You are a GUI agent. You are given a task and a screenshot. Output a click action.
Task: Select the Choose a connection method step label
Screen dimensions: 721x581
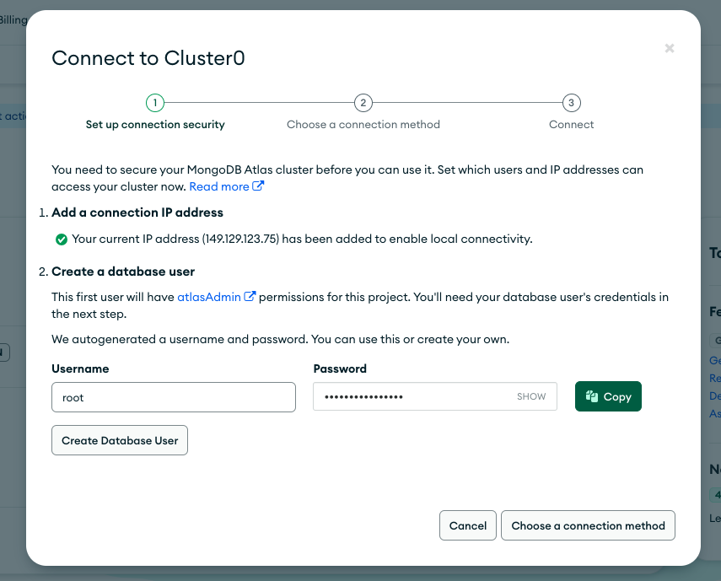(x=363, y=125)
